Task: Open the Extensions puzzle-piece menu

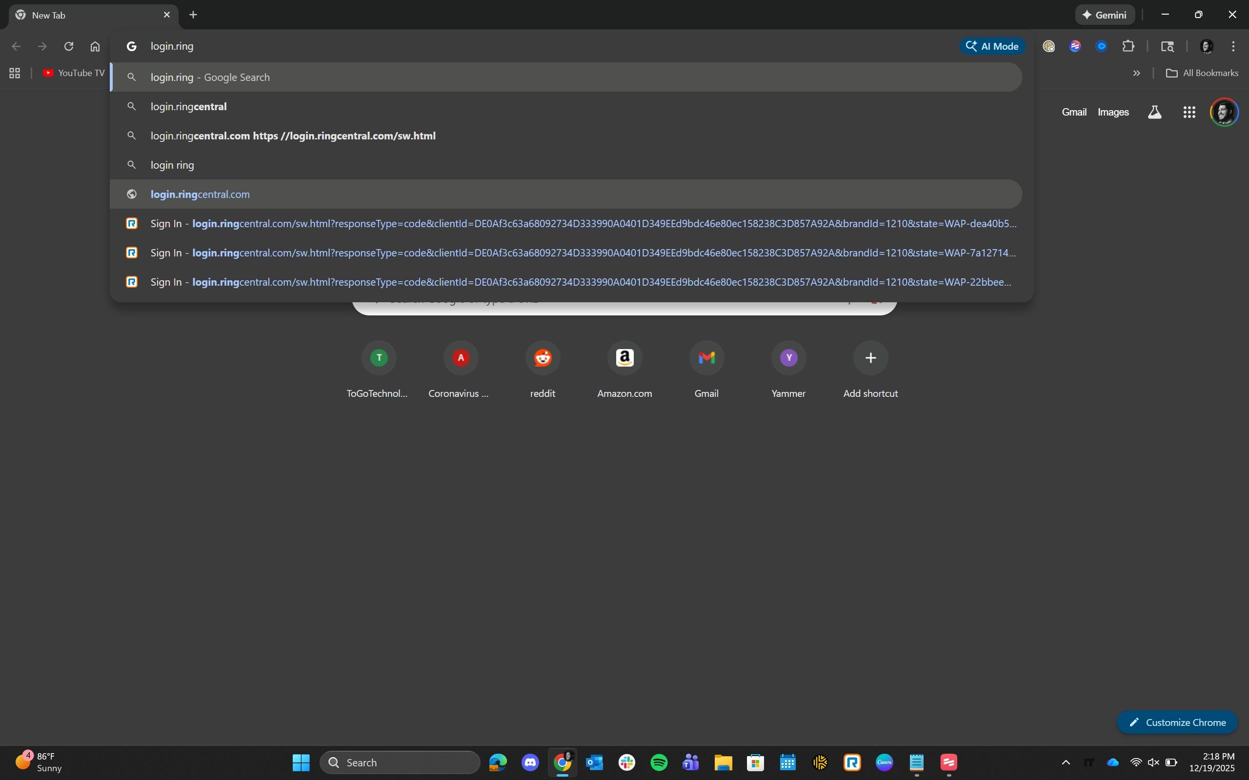Action: click(x=1128, y=46)
